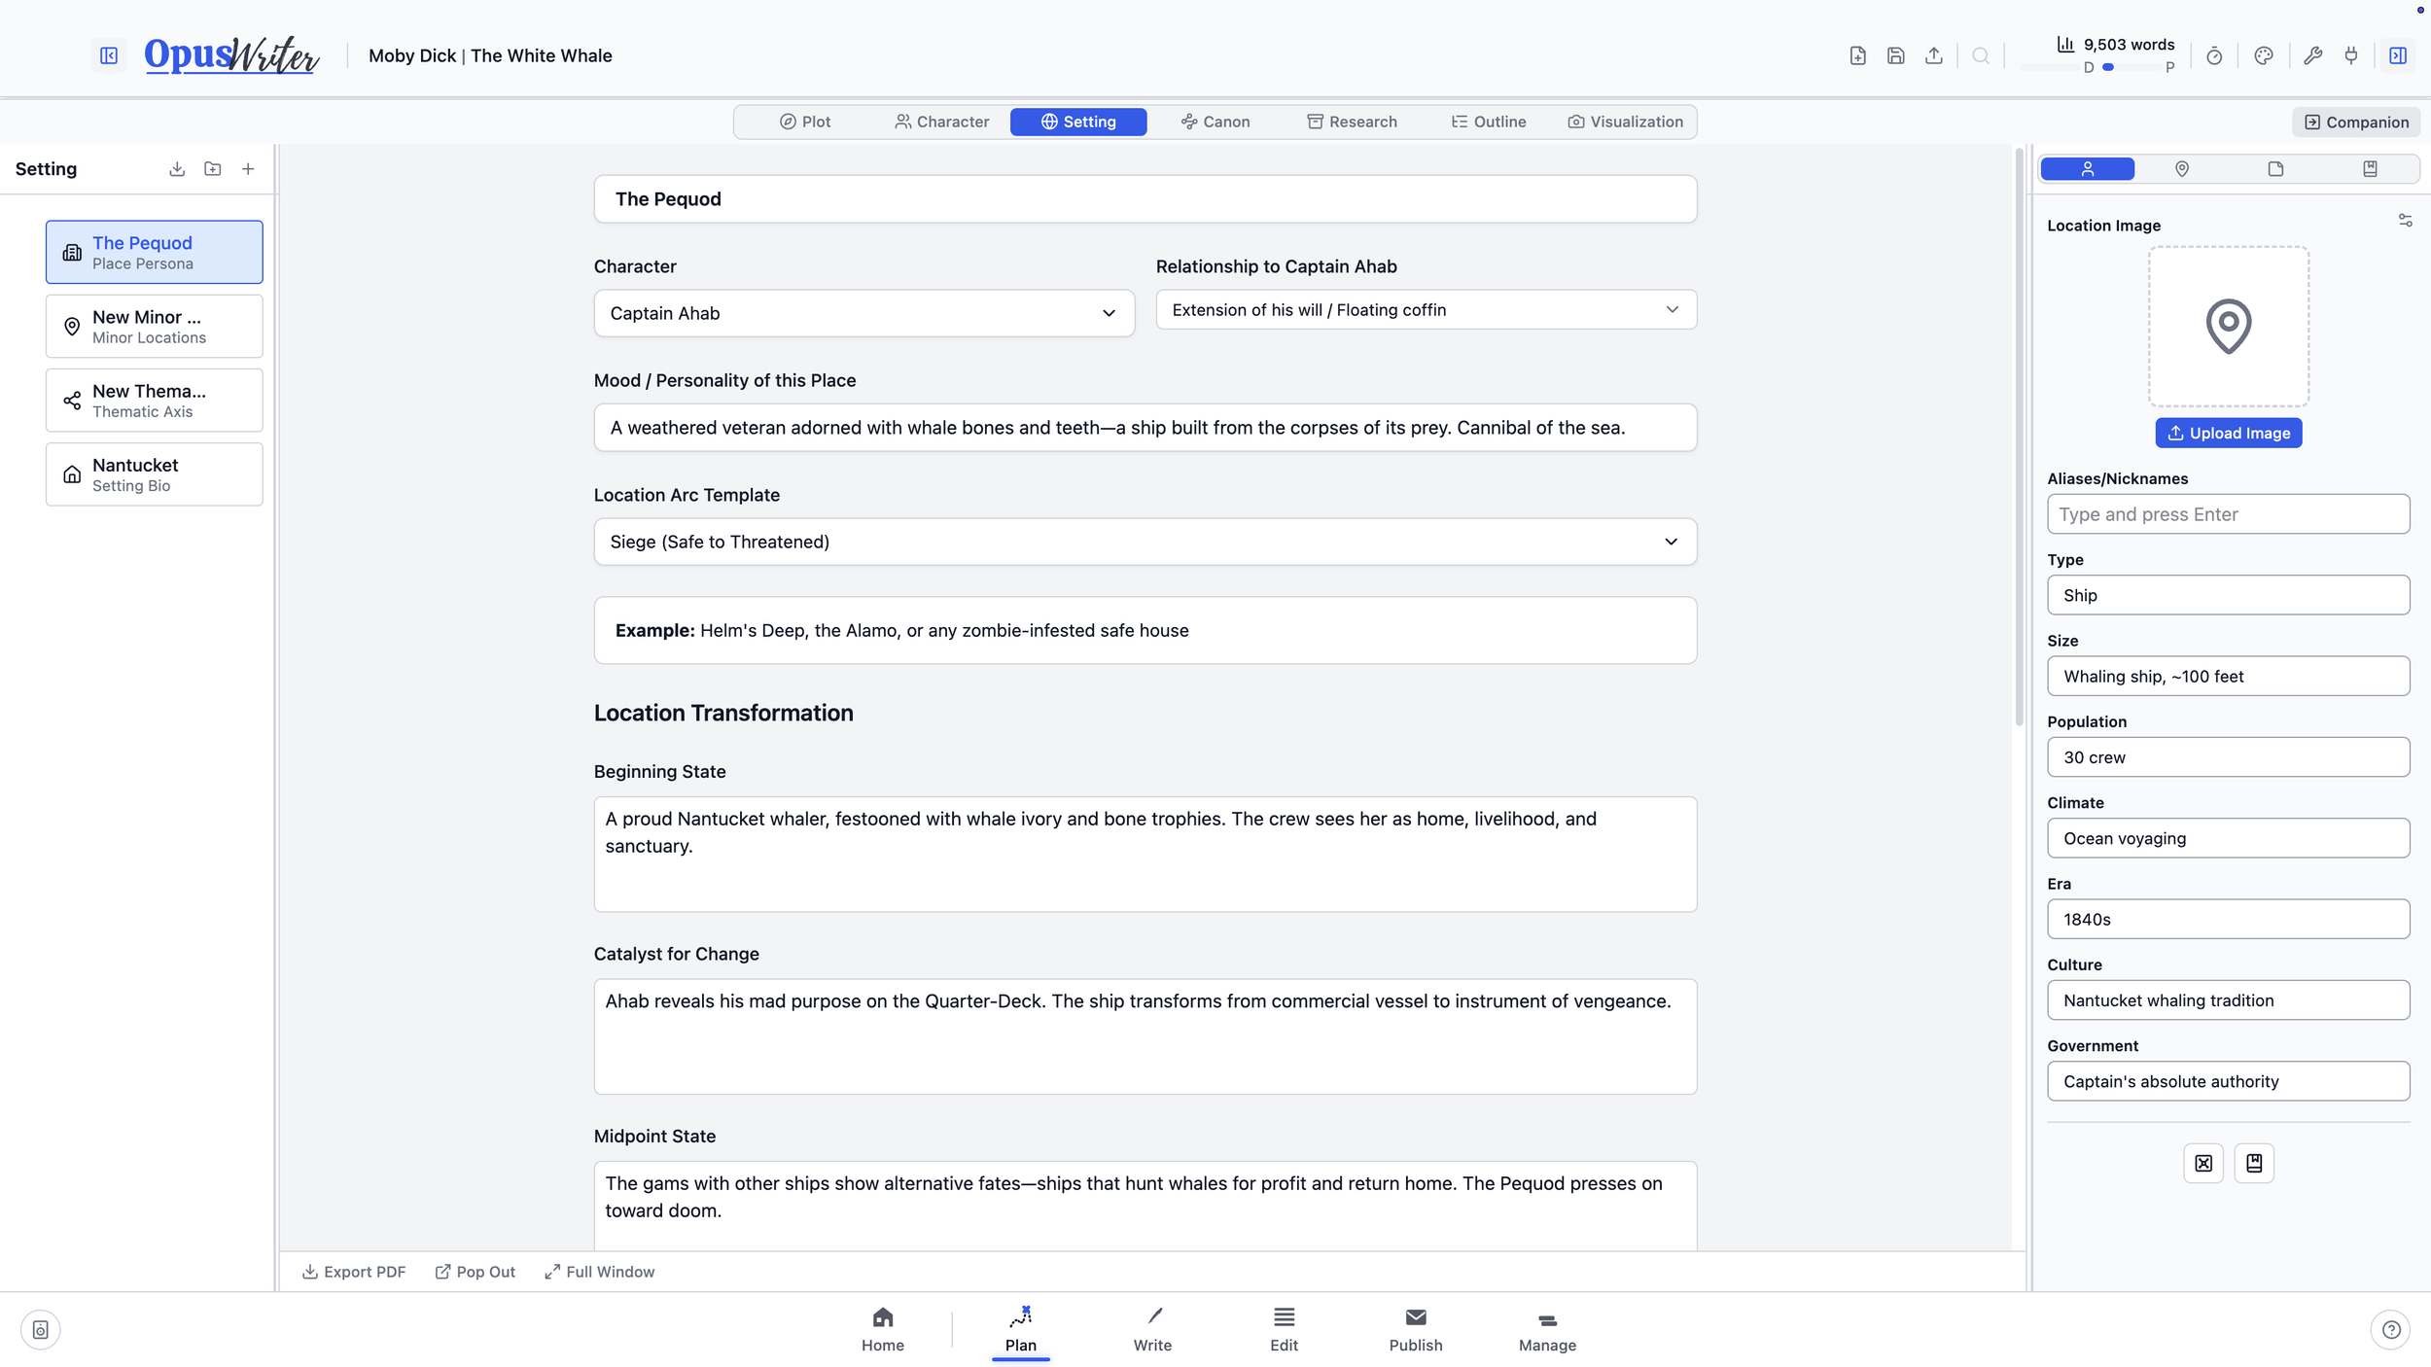Click the Upload Image button

[x=2229, y=433]
